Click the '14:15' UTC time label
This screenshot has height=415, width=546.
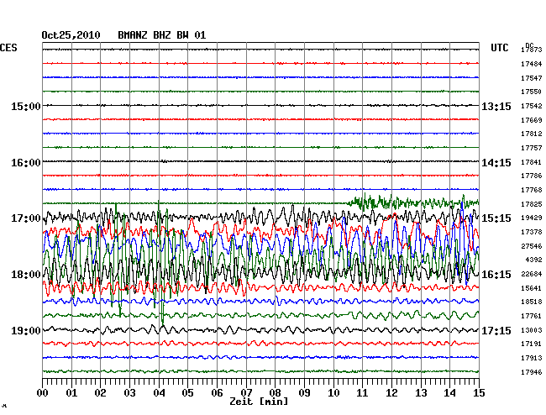pos(496,163)
